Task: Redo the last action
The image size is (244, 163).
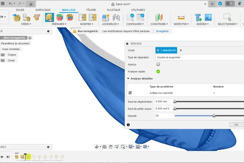Action: 19,3
